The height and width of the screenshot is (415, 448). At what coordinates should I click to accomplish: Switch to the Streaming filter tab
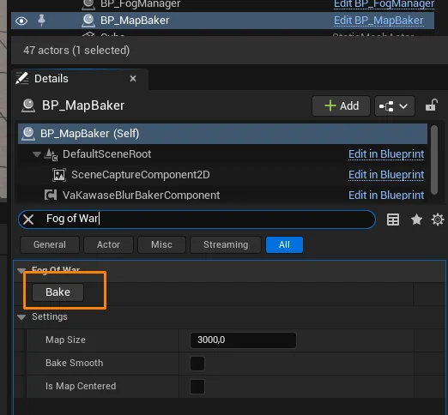click(x=226, y=244)
